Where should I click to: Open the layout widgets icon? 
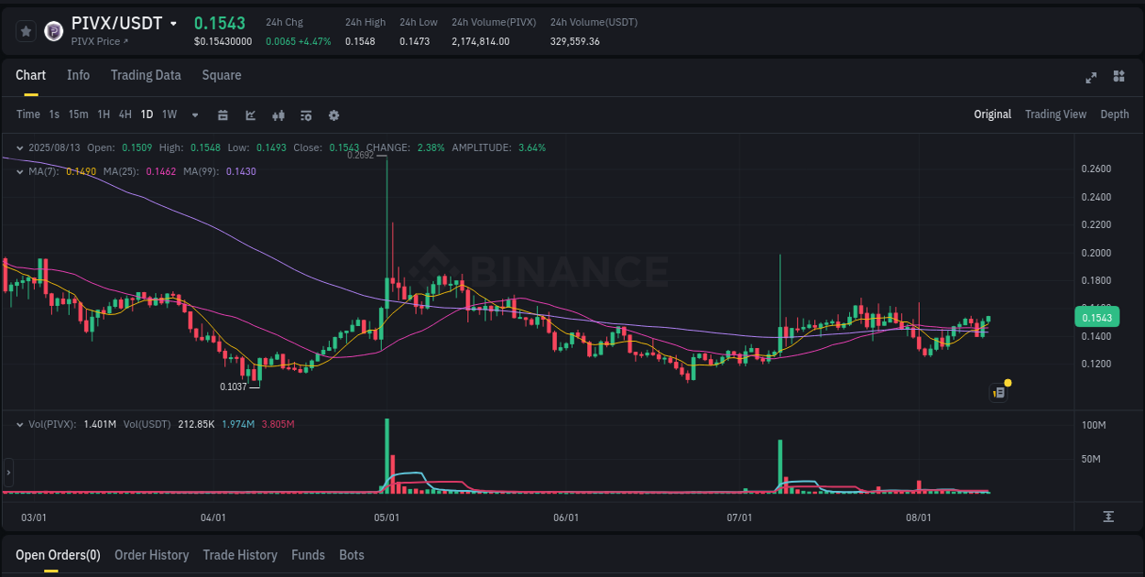pos(1118,78)
